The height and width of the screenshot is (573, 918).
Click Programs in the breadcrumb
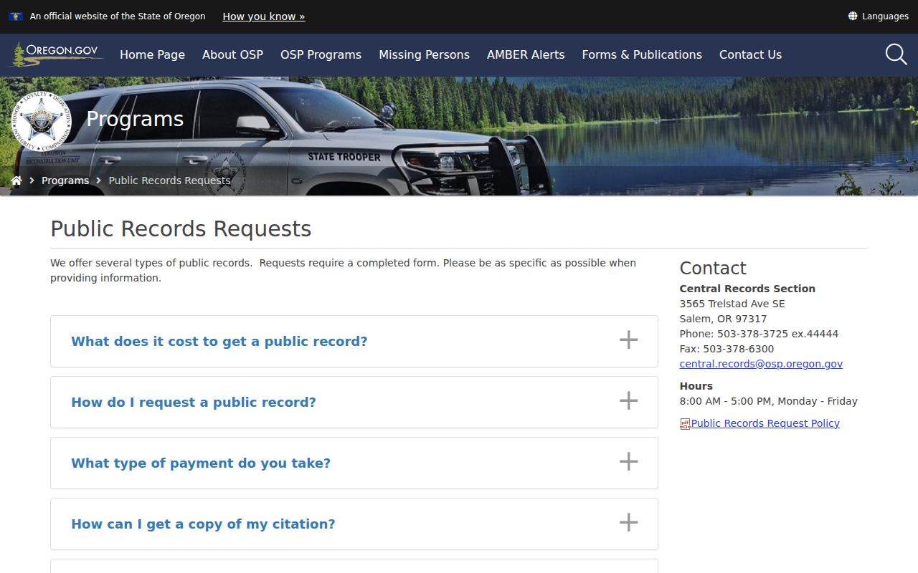(x=65, y=180)
